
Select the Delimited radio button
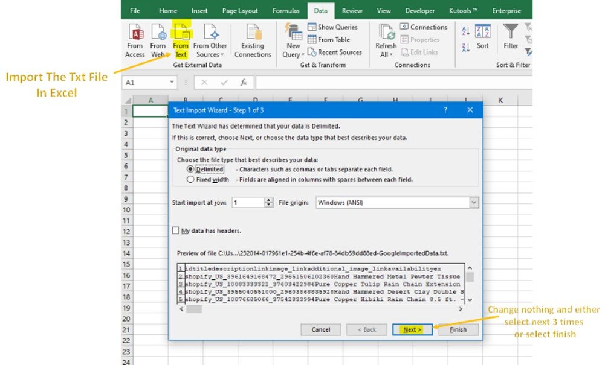point(191,170)
